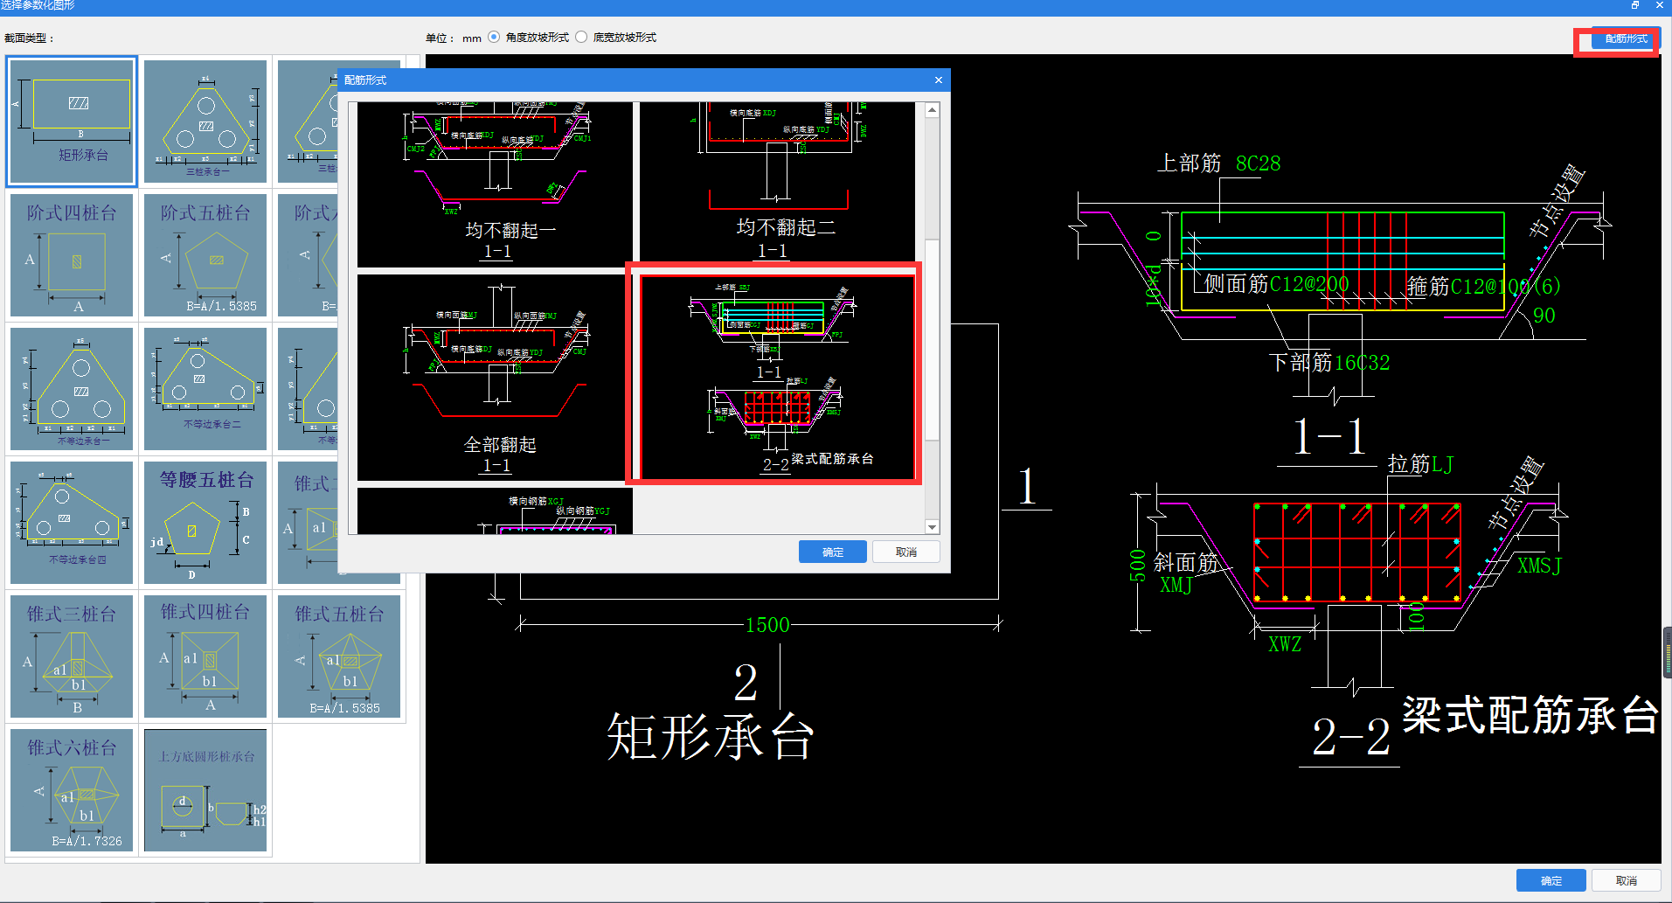Choose the 全部翻起 reinforcement style

(494, 378)
